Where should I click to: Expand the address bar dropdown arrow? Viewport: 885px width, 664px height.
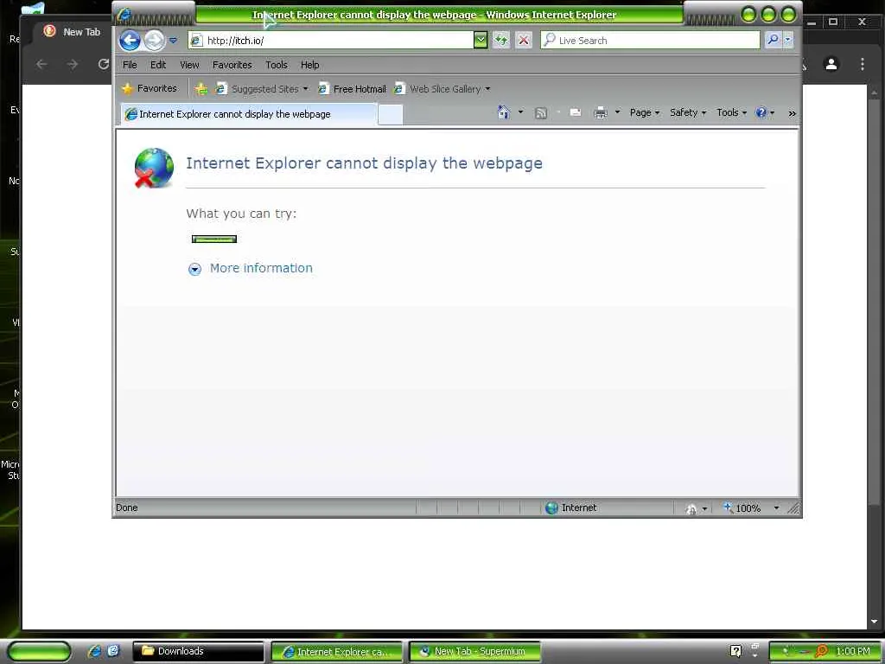(x=481, y=40)
